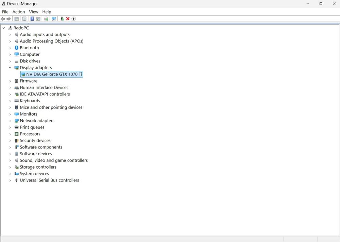This screenshot has width=340, height=242.
Task: Open Properties via the toolbar properties icon
Action: tap(24, 19)
